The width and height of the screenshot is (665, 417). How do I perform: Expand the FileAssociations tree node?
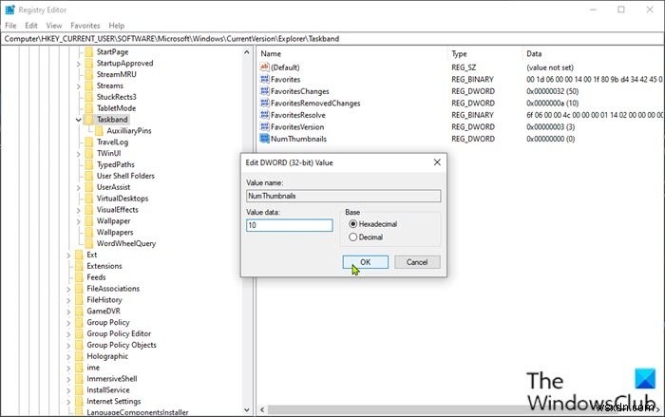pyautogui.click(x=68, y=289)
